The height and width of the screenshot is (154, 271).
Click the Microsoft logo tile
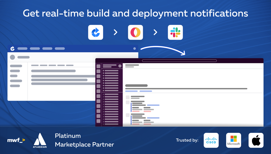(x=233, y=140)
